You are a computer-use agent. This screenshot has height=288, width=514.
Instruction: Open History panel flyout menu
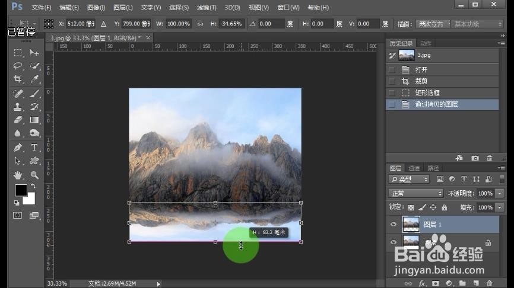tap(501, 43)
